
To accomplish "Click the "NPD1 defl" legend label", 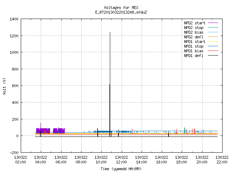I will tap(194, 56).
